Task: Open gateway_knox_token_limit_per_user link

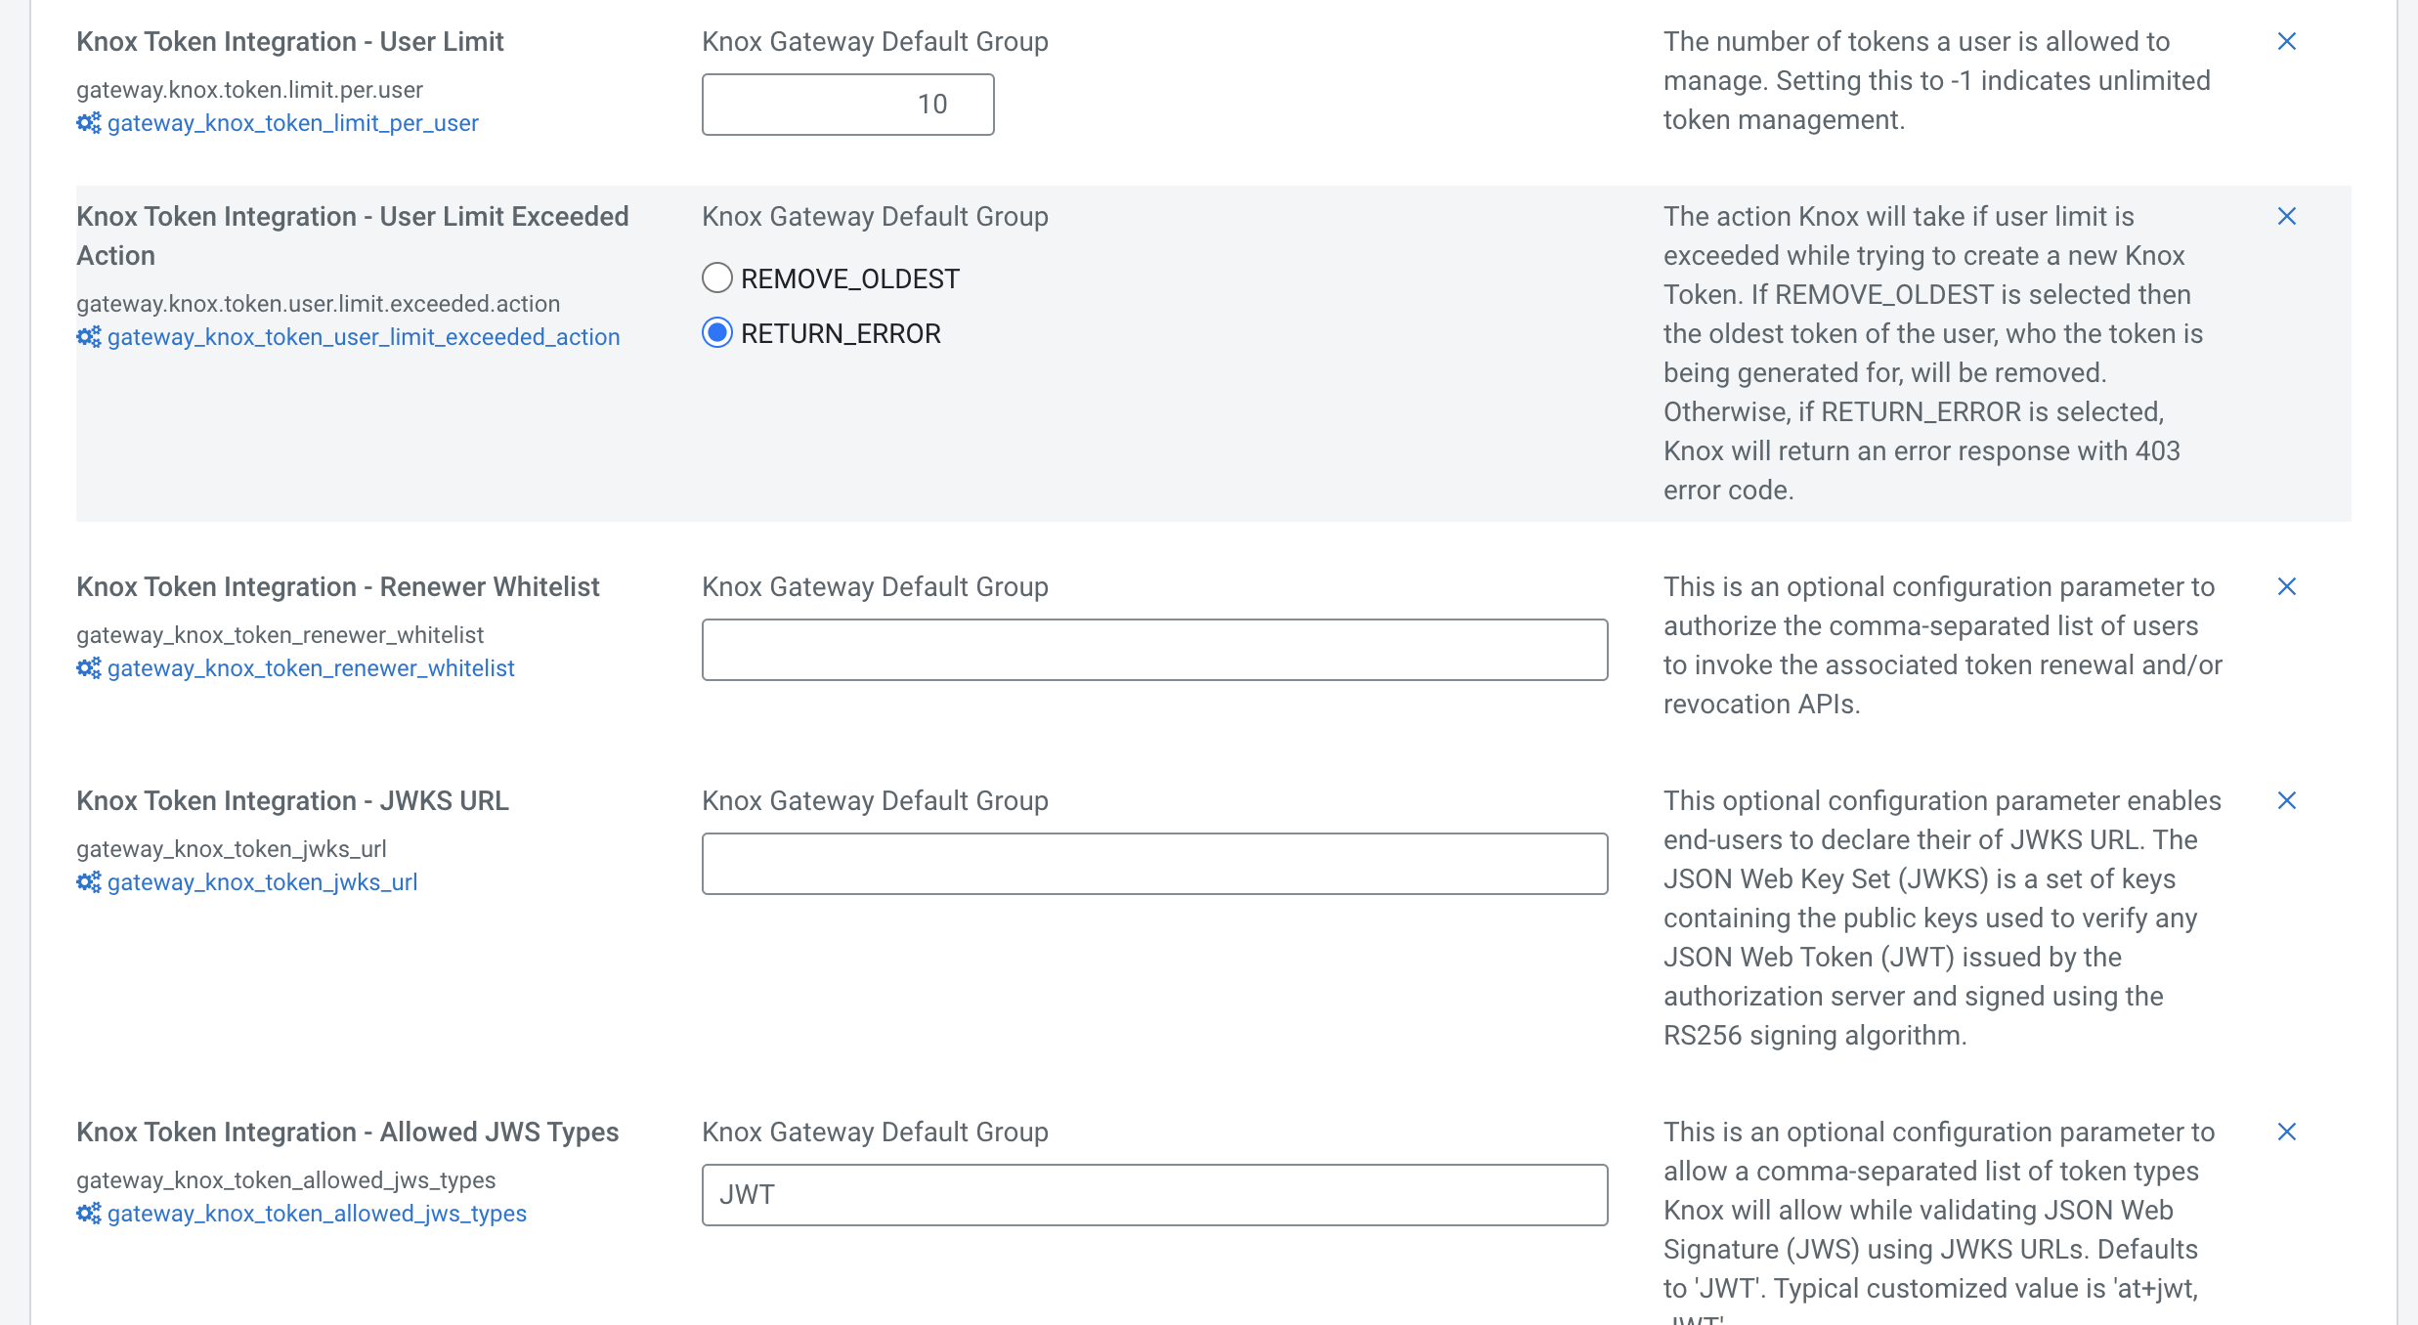Action: [x=292, y=123]
